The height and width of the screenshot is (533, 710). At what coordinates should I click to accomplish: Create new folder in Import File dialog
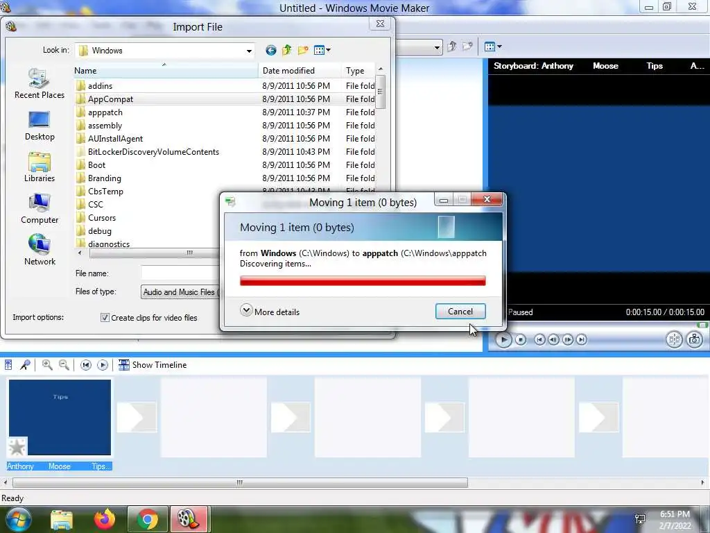[303, 50]
